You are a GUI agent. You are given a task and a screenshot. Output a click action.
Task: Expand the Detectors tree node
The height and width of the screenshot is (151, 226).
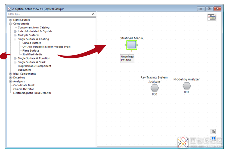10,78
